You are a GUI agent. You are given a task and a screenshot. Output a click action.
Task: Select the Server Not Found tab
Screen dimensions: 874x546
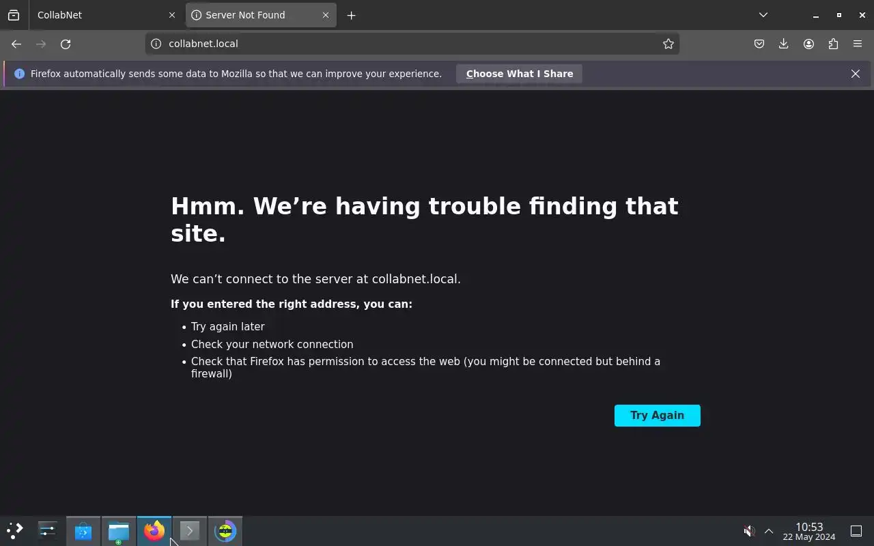point(261,15)
